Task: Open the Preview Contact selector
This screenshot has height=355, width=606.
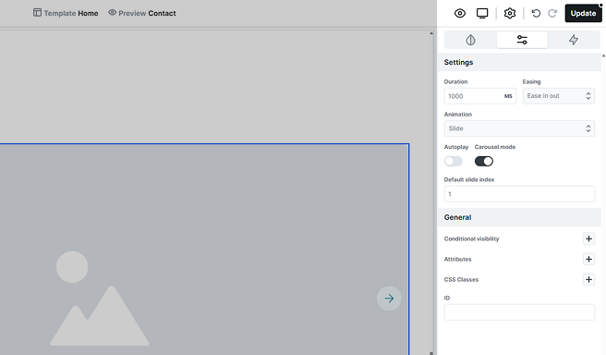Action: tap(142, 13)
